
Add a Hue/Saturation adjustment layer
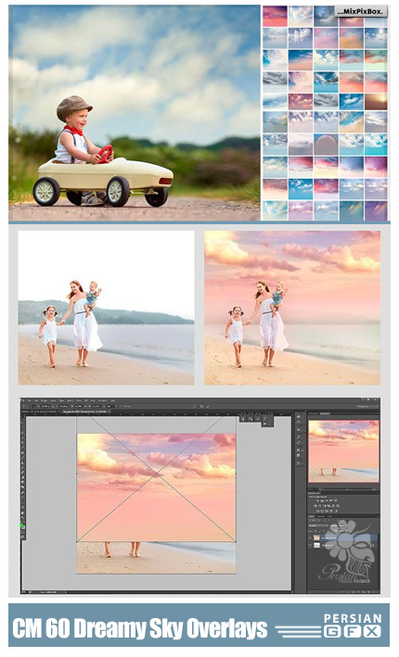315,506
